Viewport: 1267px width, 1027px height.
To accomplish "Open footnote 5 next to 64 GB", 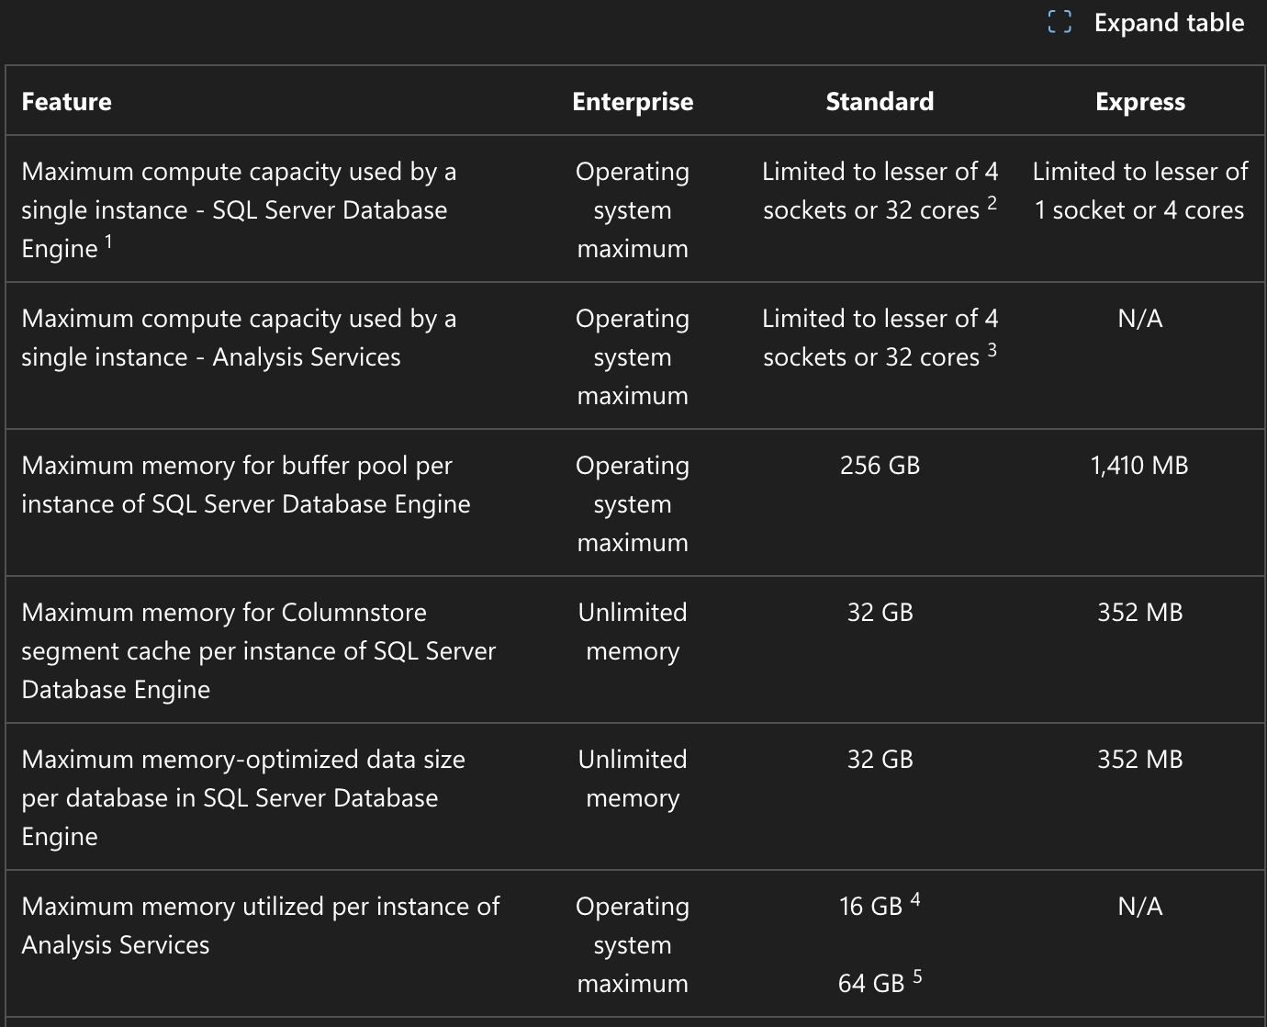I will pyautogui.click(x=916, y=974).
